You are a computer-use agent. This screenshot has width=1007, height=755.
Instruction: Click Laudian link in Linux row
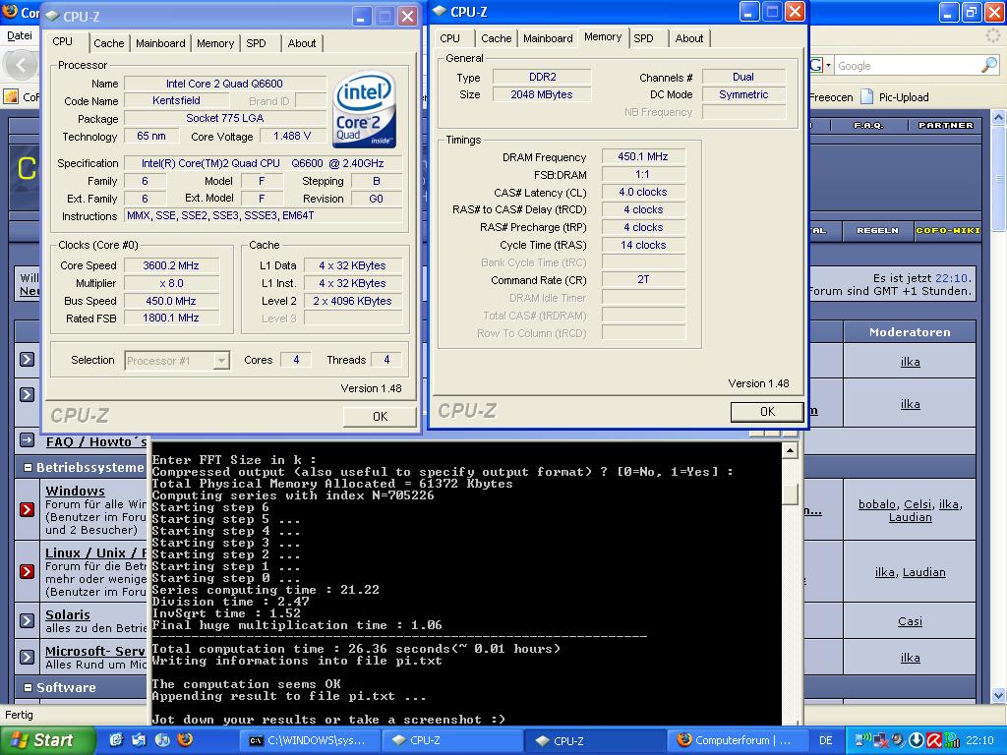[923, 572]
